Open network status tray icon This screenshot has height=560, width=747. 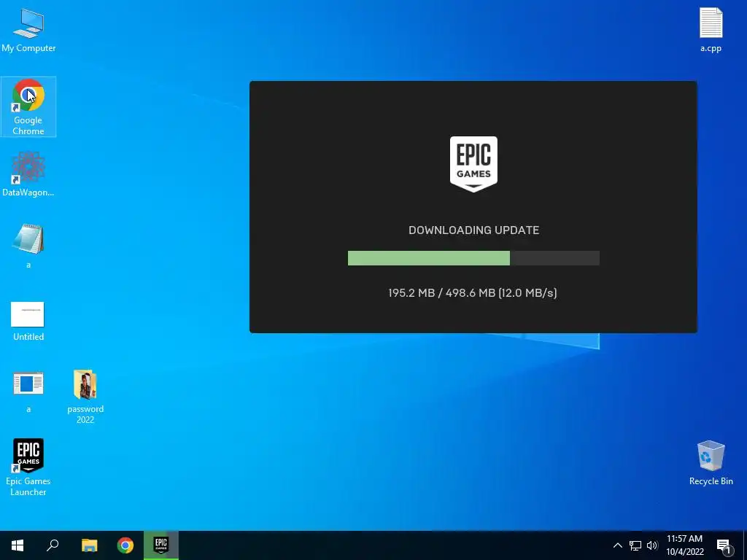click(635, 545)
